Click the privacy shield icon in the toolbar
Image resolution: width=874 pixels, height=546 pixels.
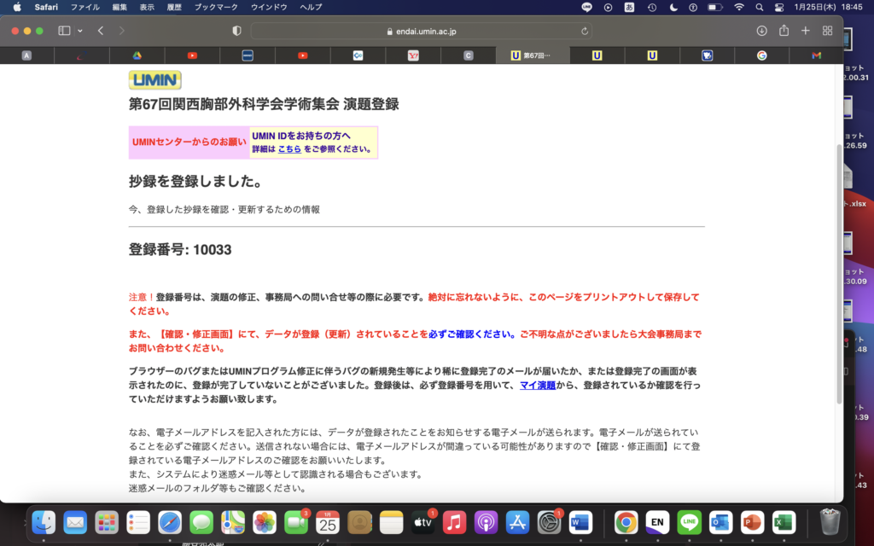pyautogui.click(x=236, y=29)
